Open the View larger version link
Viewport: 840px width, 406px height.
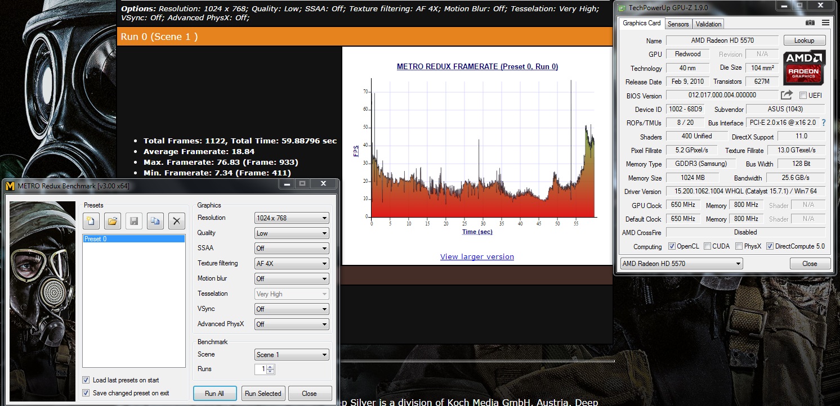pos(477,257)
